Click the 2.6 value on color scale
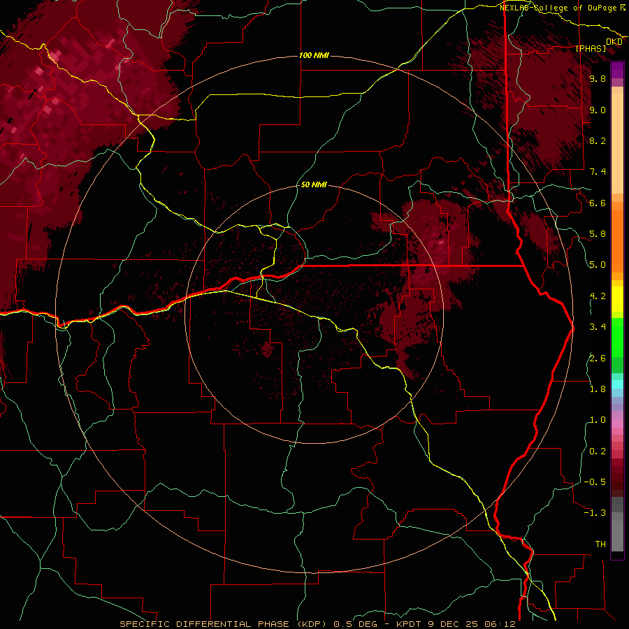This screenshot has height=629, width=629. 598,359
